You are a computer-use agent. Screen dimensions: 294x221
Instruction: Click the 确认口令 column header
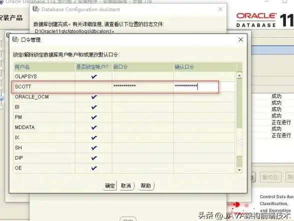tap(205, 67)
